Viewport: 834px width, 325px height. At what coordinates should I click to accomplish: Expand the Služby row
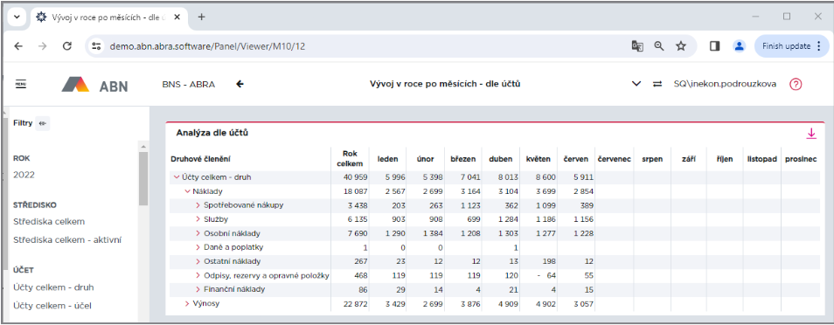[x=198, y=219]
